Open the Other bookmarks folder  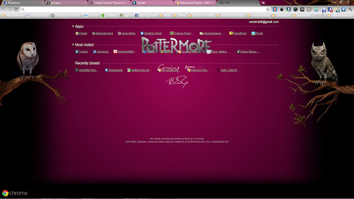(340, 15)
